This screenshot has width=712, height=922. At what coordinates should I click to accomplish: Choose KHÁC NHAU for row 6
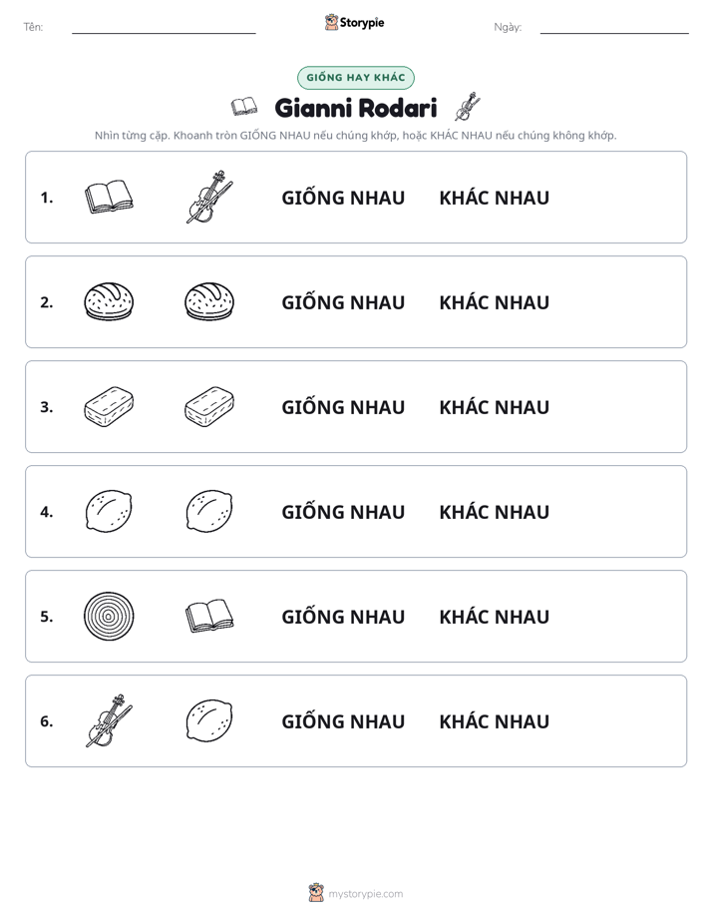tap(494, 720)
